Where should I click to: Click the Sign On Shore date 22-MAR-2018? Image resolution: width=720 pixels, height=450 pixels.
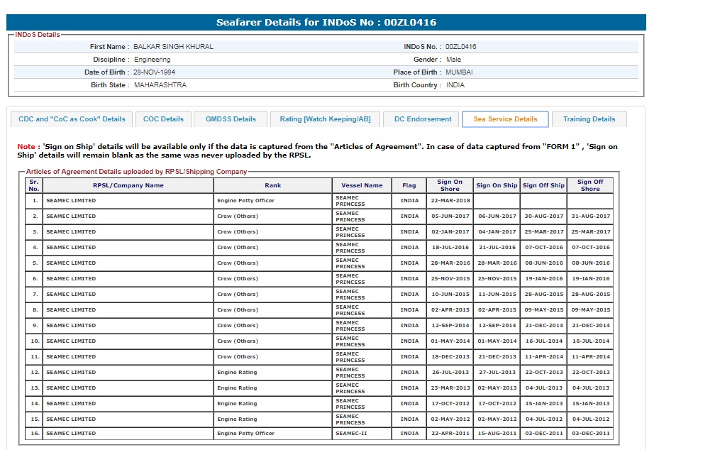click(450, 201)
